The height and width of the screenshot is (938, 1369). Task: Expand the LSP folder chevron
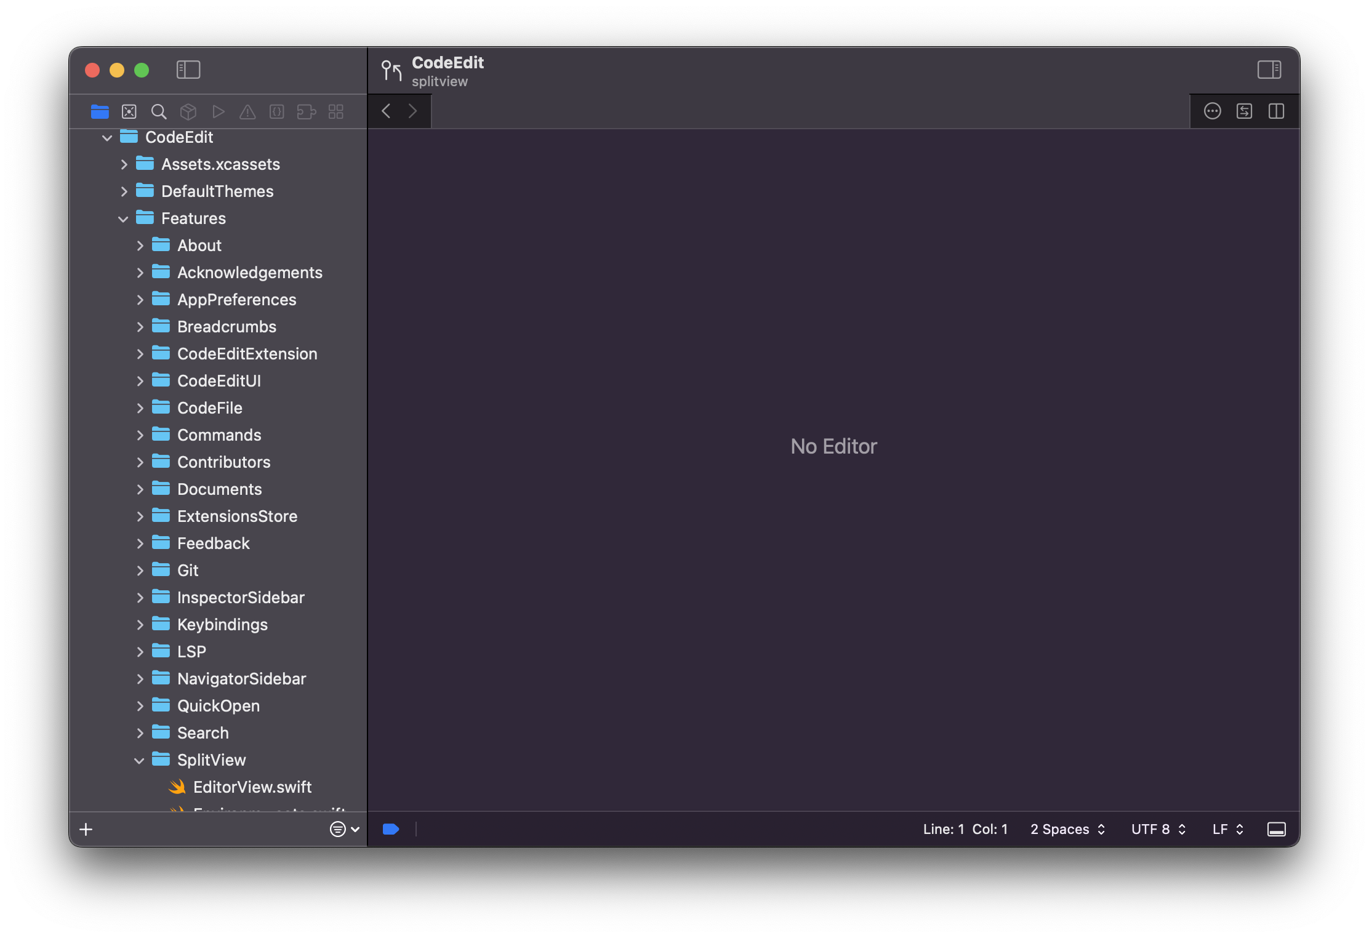(140, 652)
